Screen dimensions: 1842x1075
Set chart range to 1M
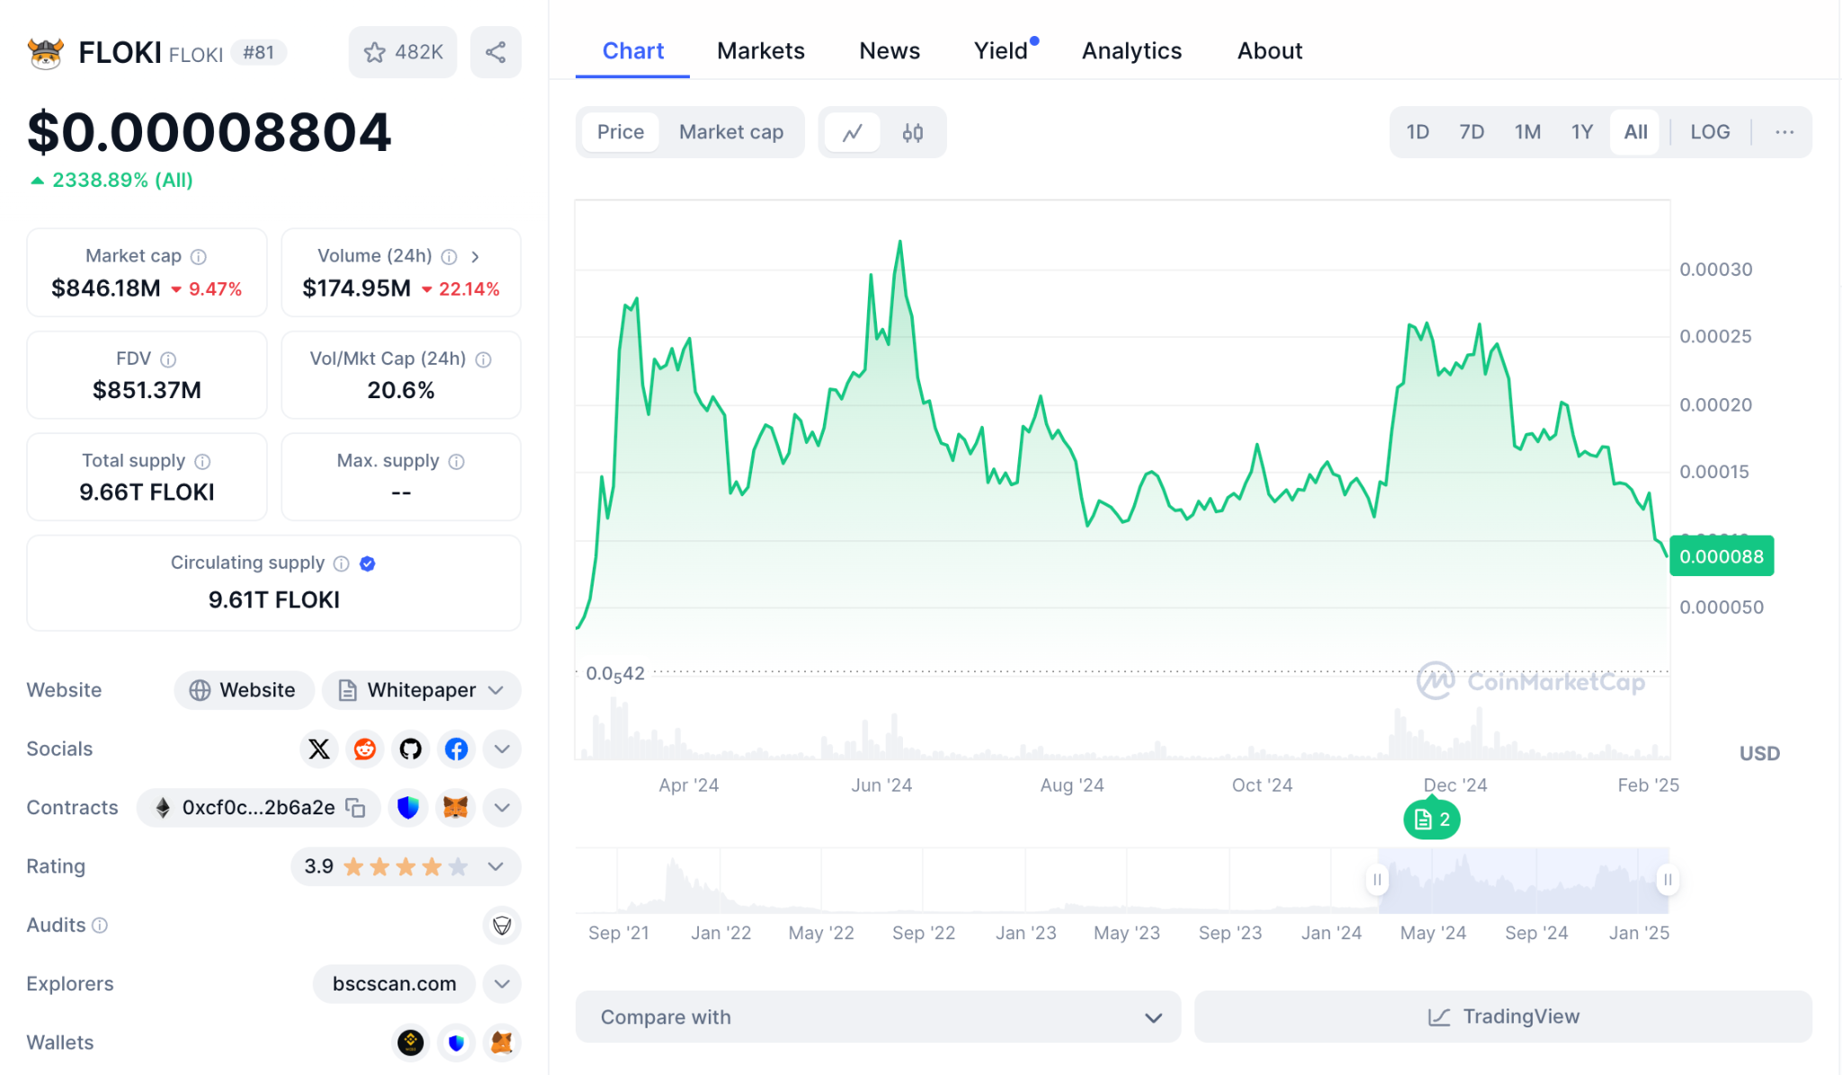[x=1527, y=132]
